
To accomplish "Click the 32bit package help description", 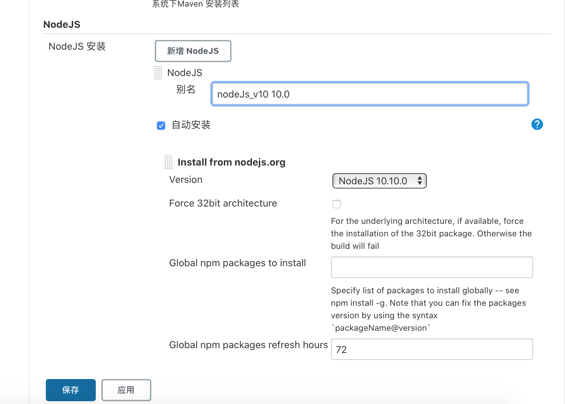I will pos(431,234).
